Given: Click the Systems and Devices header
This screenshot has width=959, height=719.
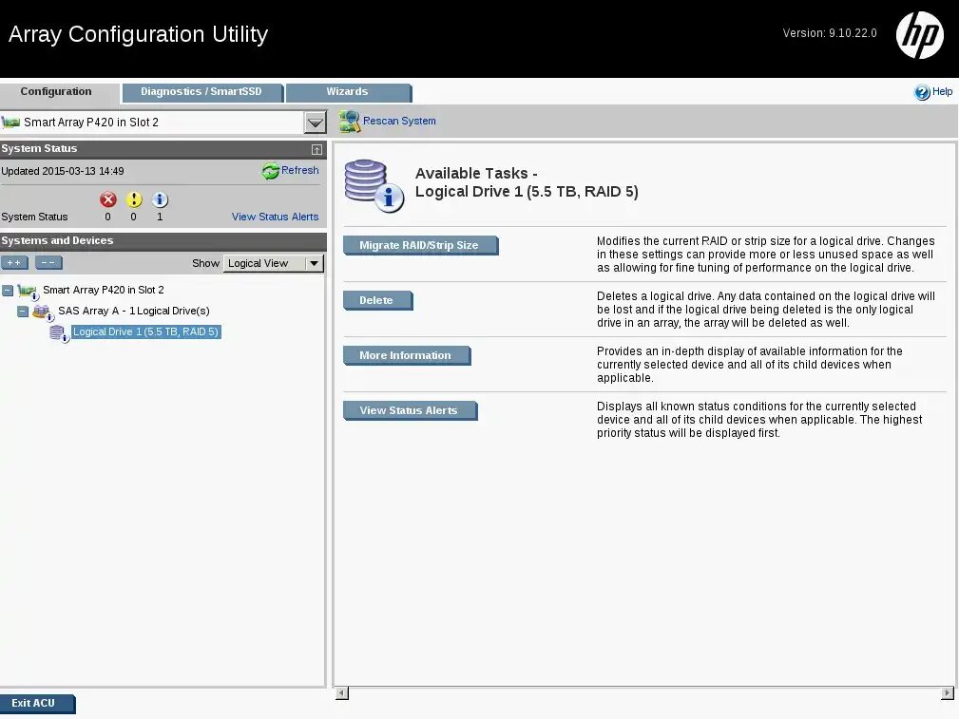Looking at the screenshot, I should point(163,241).
